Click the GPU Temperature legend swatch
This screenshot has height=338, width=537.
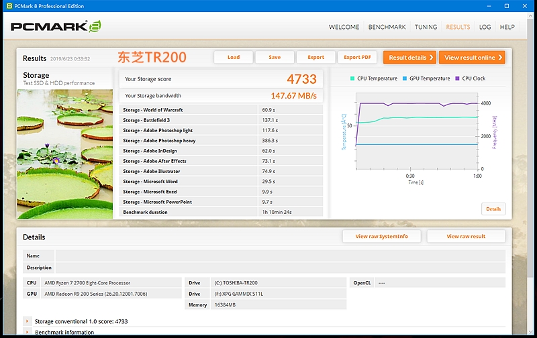pyautogui.click(x=405, y=78)
